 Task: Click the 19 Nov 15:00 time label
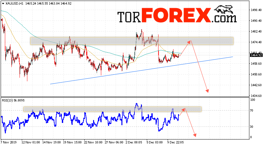point(72,142)
